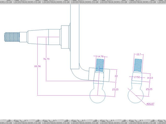Click the threaded end of the stub axle
The image size is (166, 124).
tap(12, 37)
